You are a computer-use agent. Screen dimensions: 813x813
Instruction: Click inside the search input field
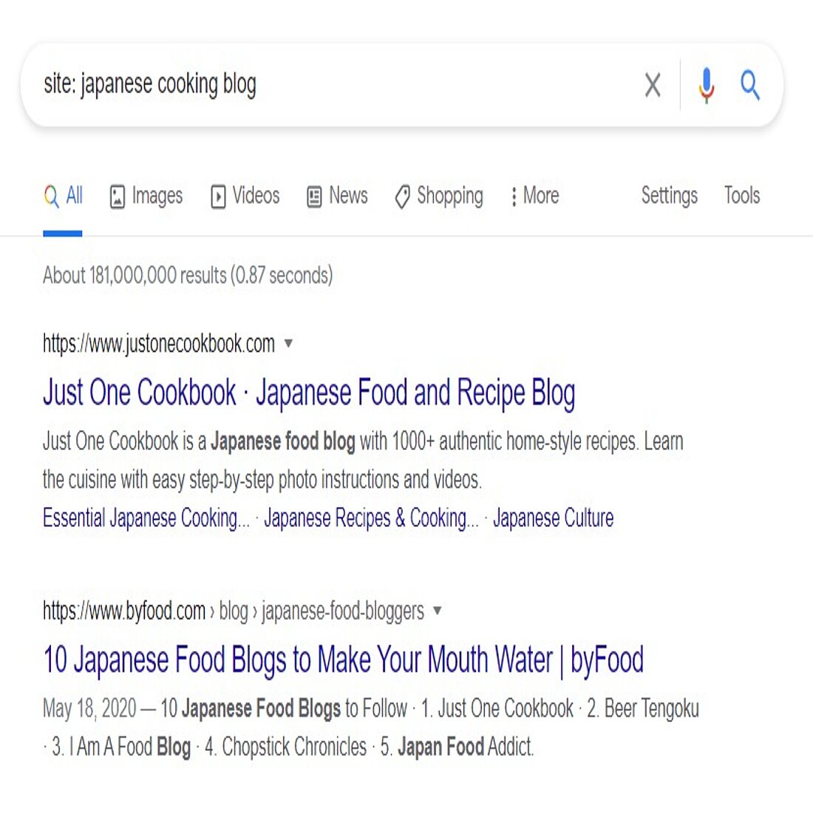click(296, 84)
